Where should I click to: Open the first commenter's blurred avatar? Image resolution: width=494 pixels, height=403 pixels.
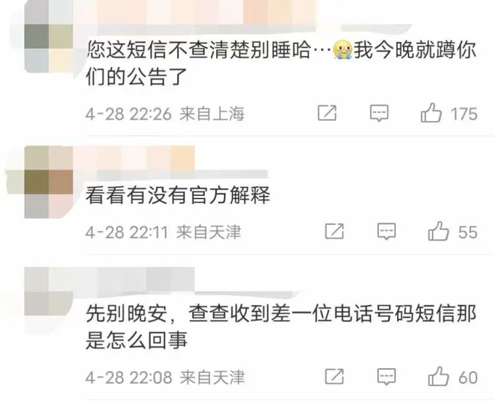[49, 36]
